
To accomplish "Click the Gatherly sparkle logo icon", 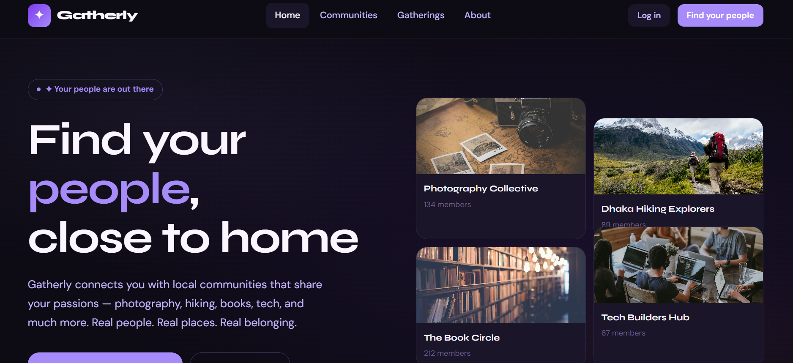I will pos(39,16).
